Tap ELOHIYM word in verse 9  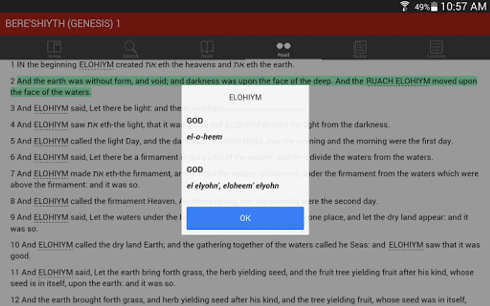coord(51,217)
